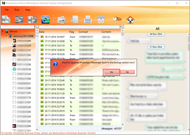Click scroll-down arrow of the message list
This screenshot has height=135, width=190.
(x=122, y=124)
